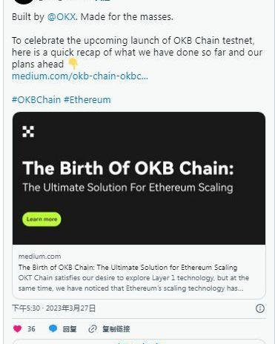The width and height of the screenshot is (275, 344).
Task: Click the pointing-down hand emoji
Action: pyautogui.click(x=73, y=64)
